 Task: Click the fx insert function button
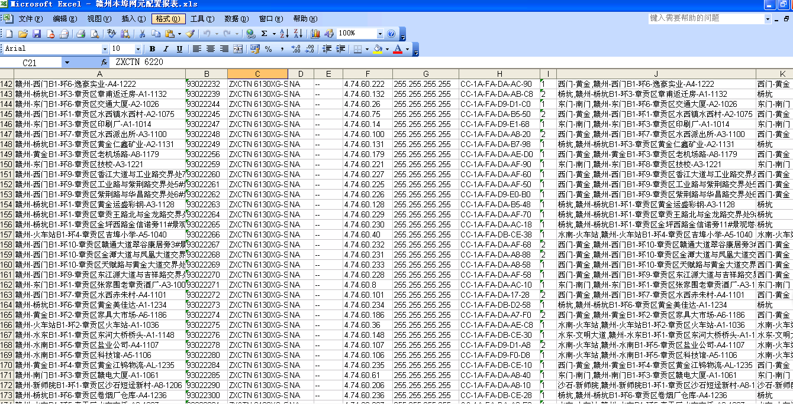click(x=104, y=62)
